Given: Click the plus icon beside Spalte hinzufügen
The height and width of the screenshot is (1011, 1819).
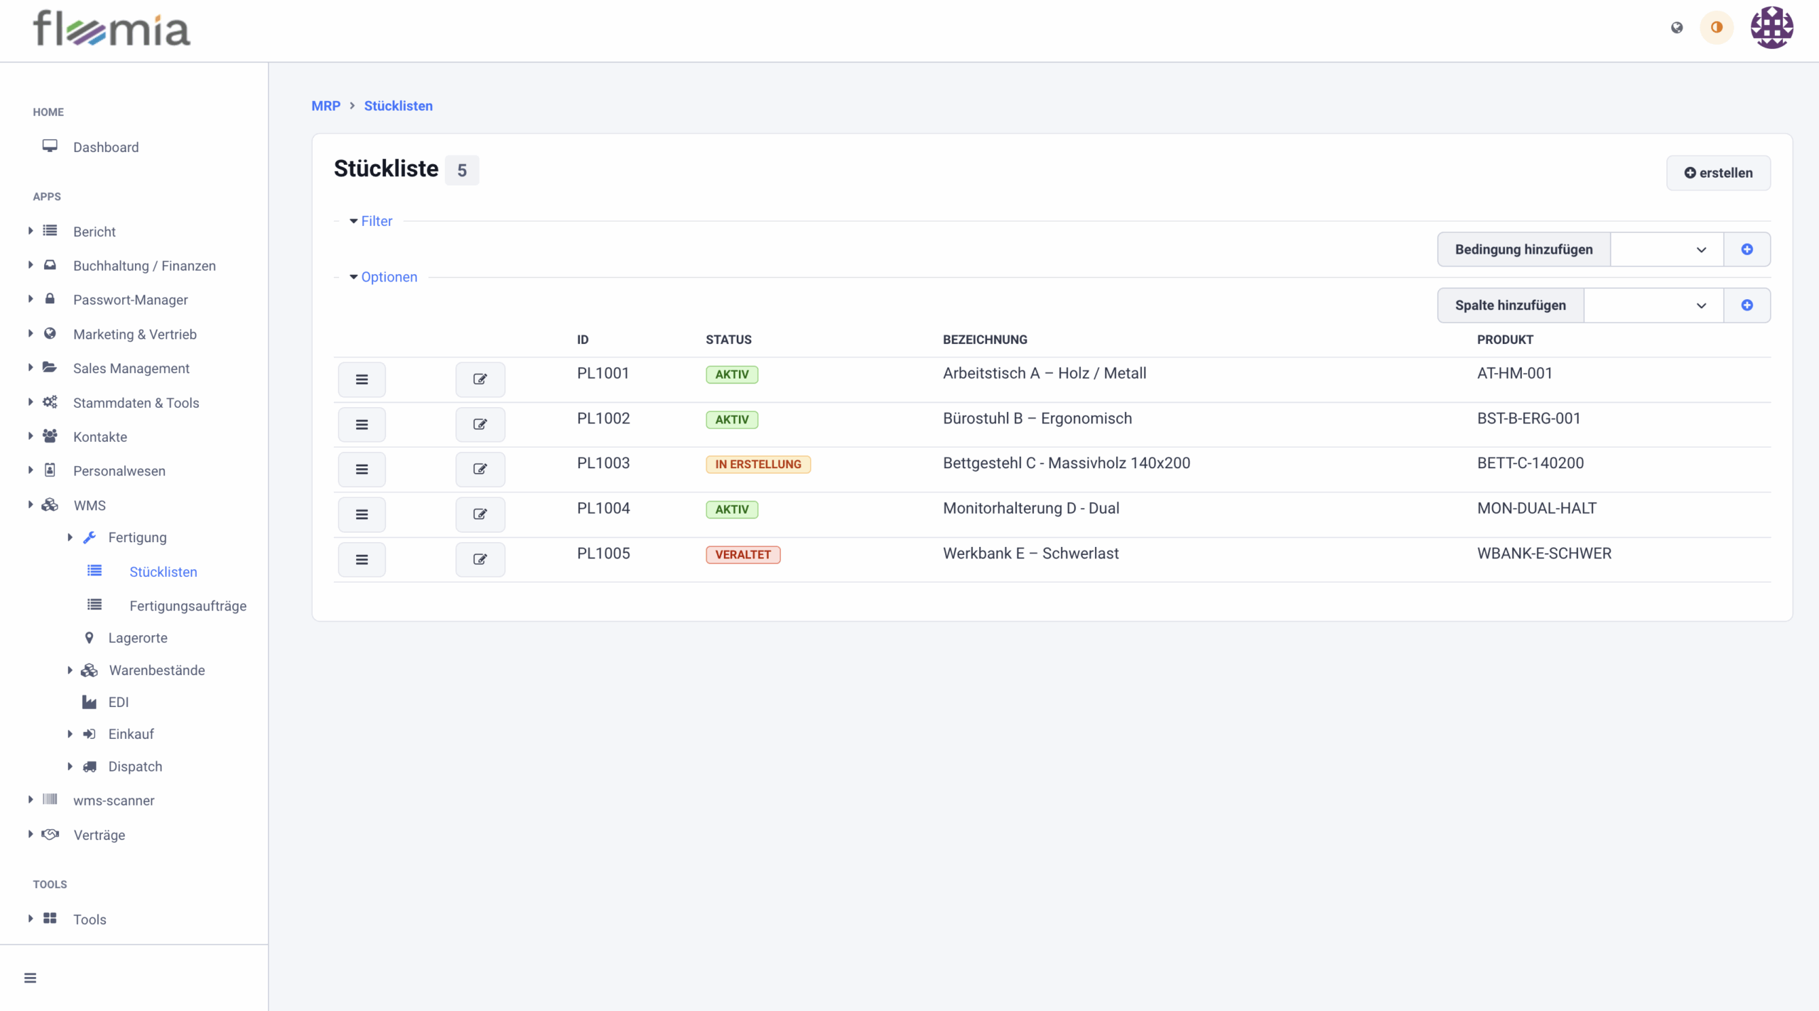Looking at the screenshot, I should [x=1747, y=306].
